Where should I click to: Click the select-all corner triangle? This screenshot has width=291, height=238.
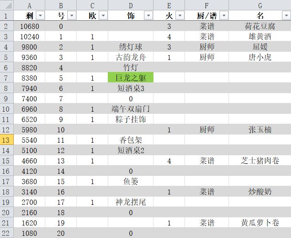click(x=7, y=5)
